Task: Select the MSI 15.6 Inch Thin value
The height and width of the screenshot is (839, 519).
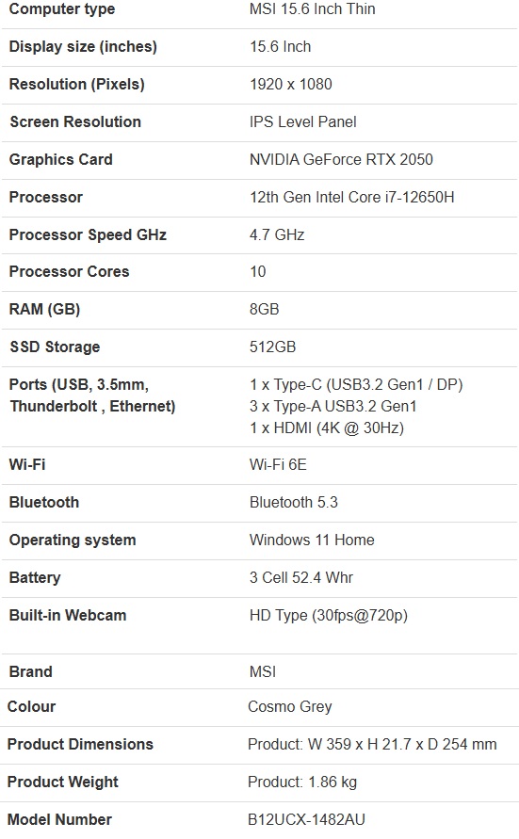Action: click(313, 9)
